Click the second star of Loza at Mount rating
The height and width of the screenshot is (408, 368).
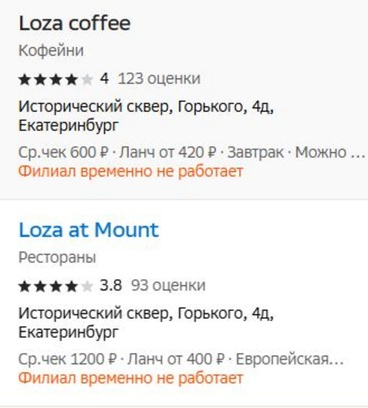(41, 286)
